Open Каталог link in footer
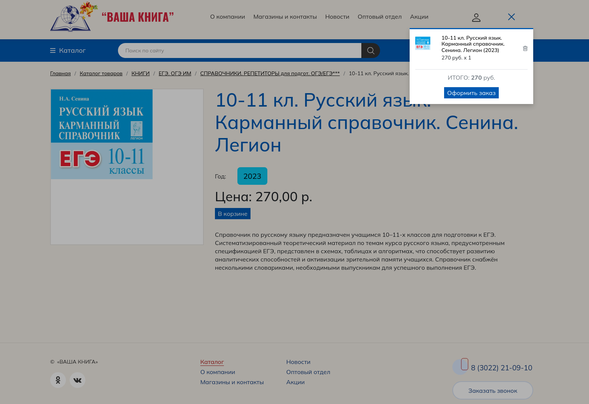 tap(212, 362)
